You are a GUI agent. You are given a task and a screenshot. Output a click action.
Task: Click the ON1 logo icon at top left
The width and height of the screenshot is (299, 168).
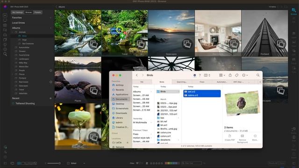[x=5, y=7]
